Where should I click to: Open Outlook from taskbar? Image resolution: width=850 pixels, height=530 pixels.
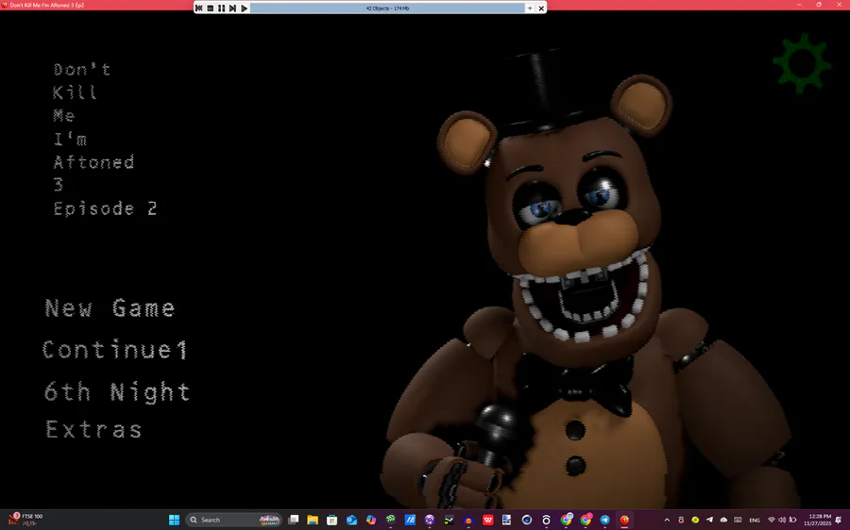click(352, 520)
